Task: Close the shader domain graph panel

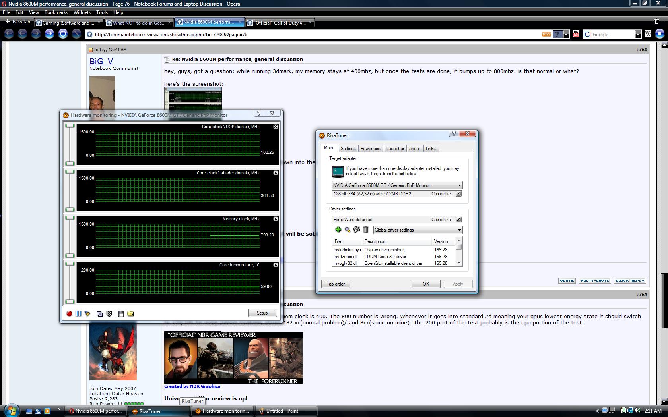Action: (276, 173)
